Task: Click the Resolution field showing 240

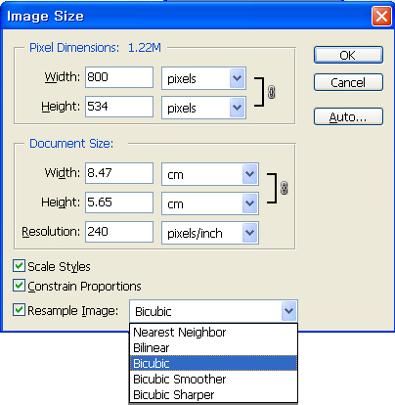Action: [119, 232]
